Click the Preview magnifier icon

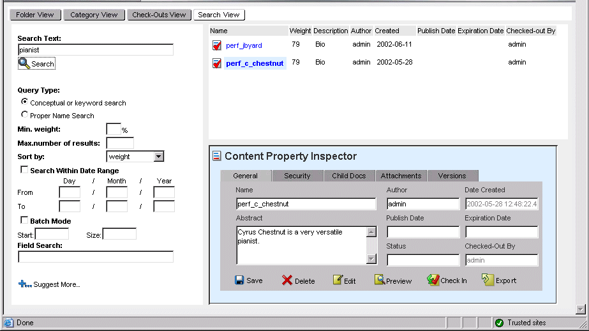(380, 279)
